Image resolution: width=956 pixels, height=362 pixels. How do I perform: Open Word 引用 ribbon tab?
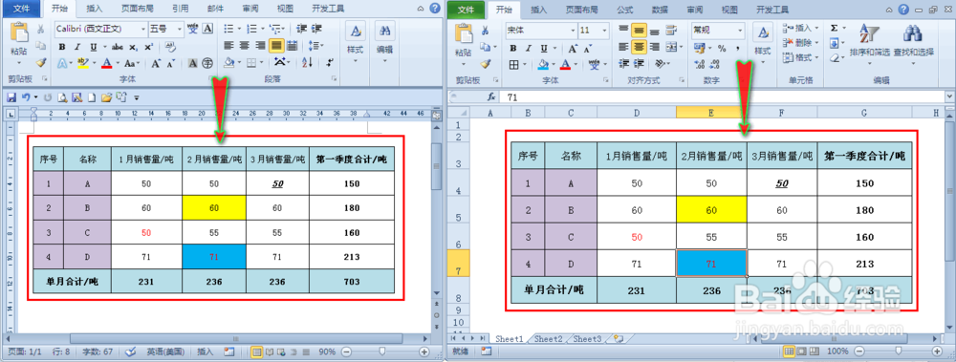coord(180,10)
